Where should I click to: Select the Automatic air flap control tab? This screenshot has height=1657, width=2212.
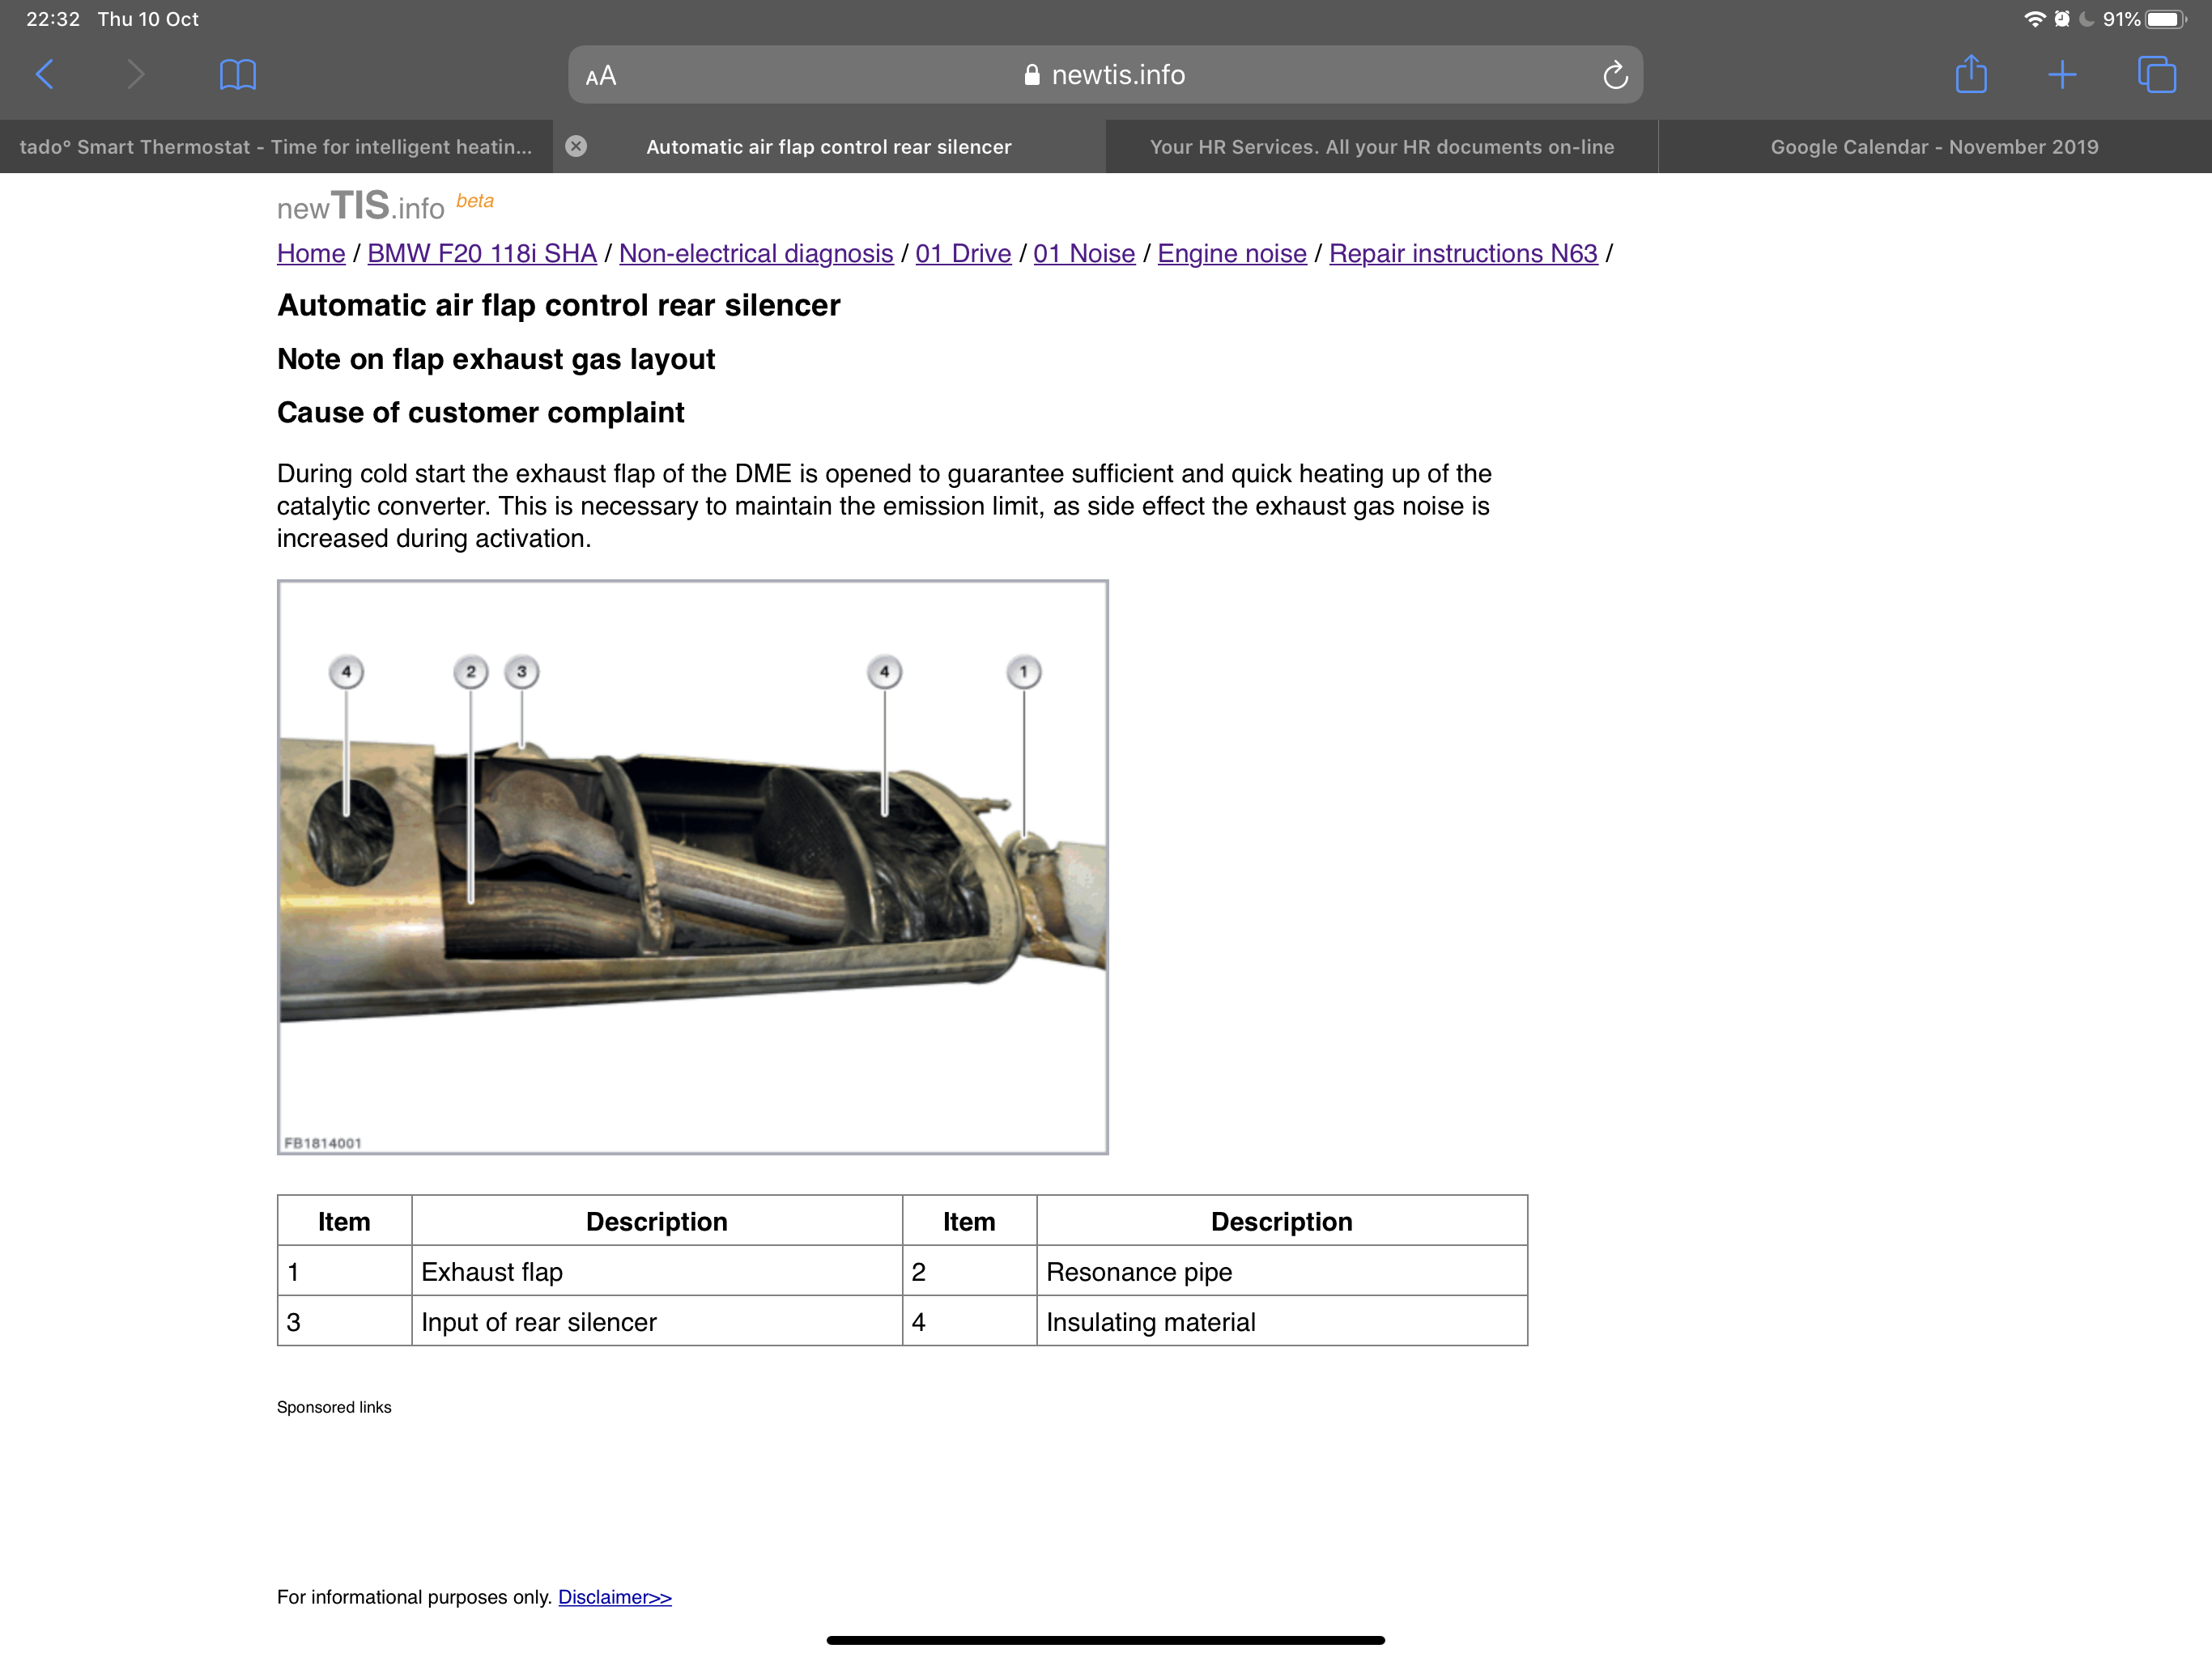click(x=829, y=147)
